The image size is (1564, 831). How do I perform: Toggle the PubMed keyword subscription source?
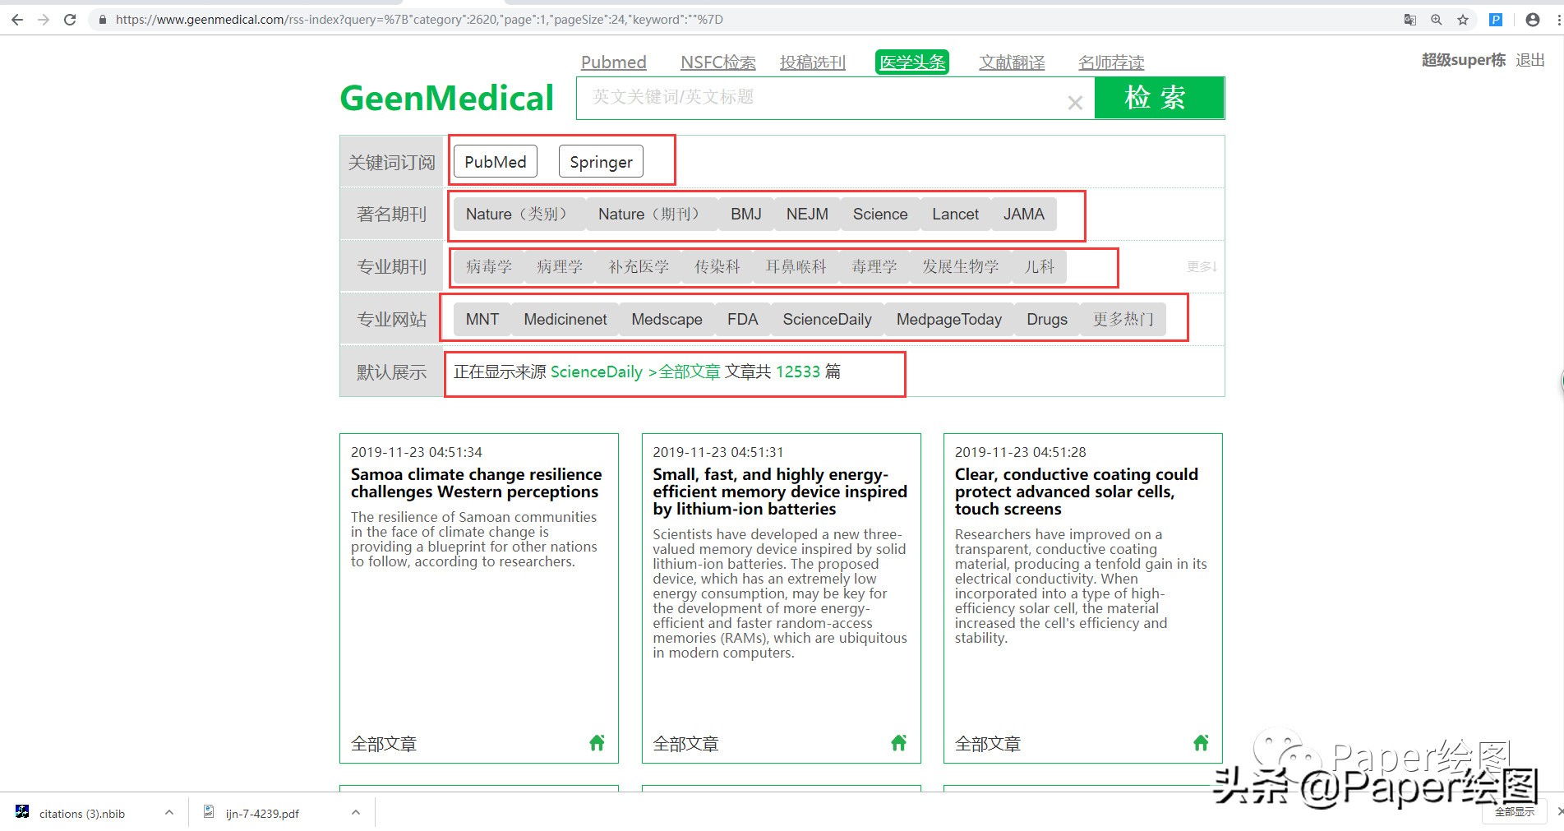[494, 161]
